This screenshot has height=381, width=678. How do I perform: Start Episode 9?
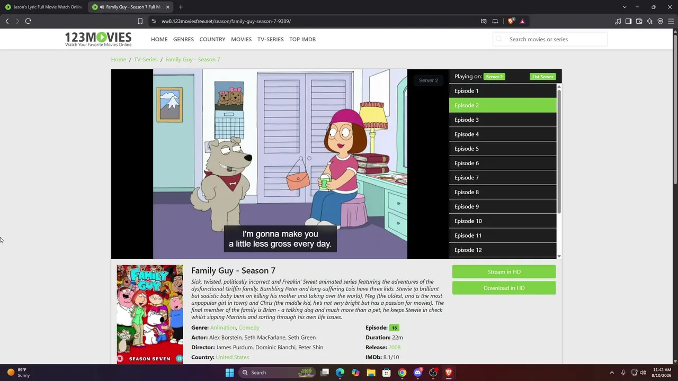click(x=503, y=206)
